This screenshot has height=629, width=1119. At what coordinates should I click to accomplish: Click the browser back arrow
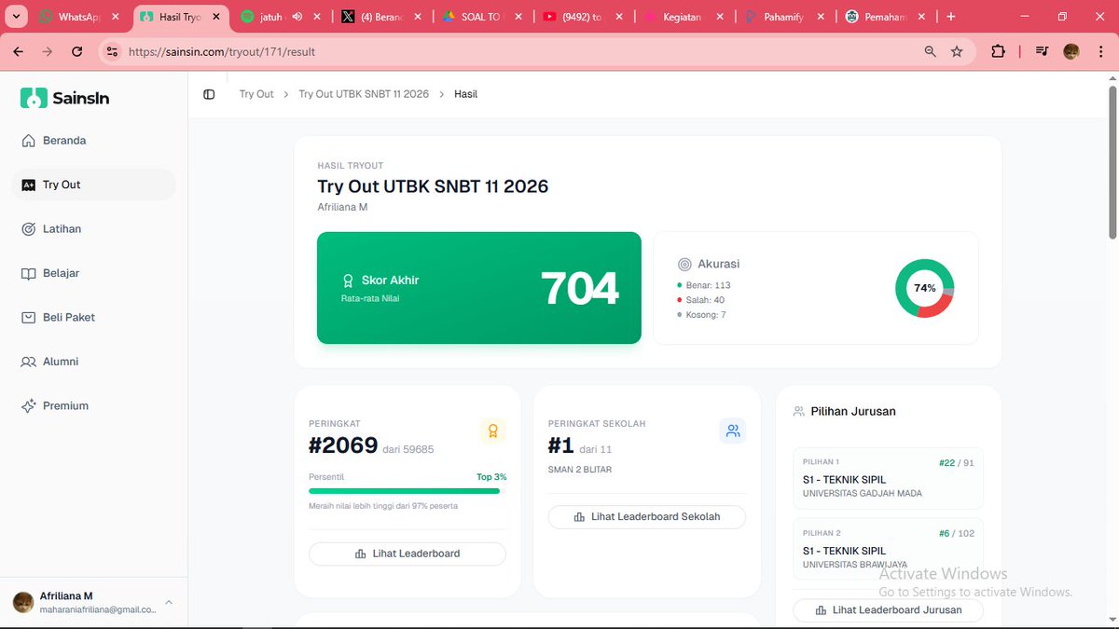click(18, 52)
